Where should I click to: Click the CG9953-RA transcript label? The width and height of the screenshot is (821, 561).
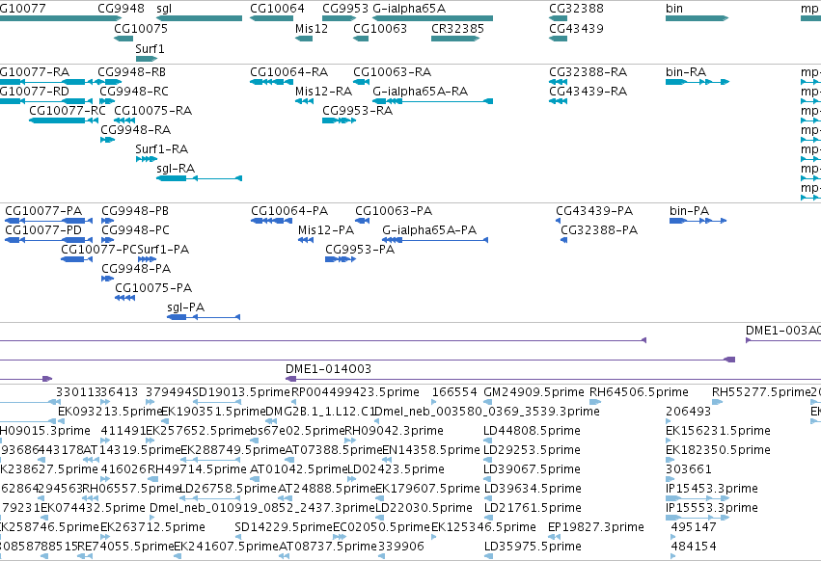pos(357,111)
